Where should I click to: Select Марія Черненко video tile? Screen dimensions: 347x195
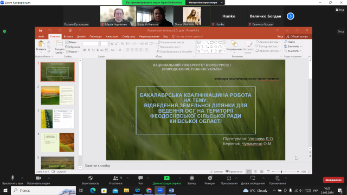click(118, 16)
